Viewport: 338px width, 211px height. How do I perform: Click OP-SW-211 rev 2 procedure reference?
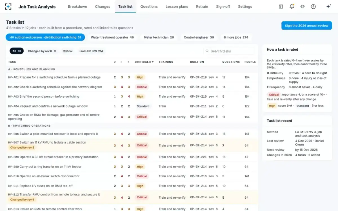pos(204,106)
